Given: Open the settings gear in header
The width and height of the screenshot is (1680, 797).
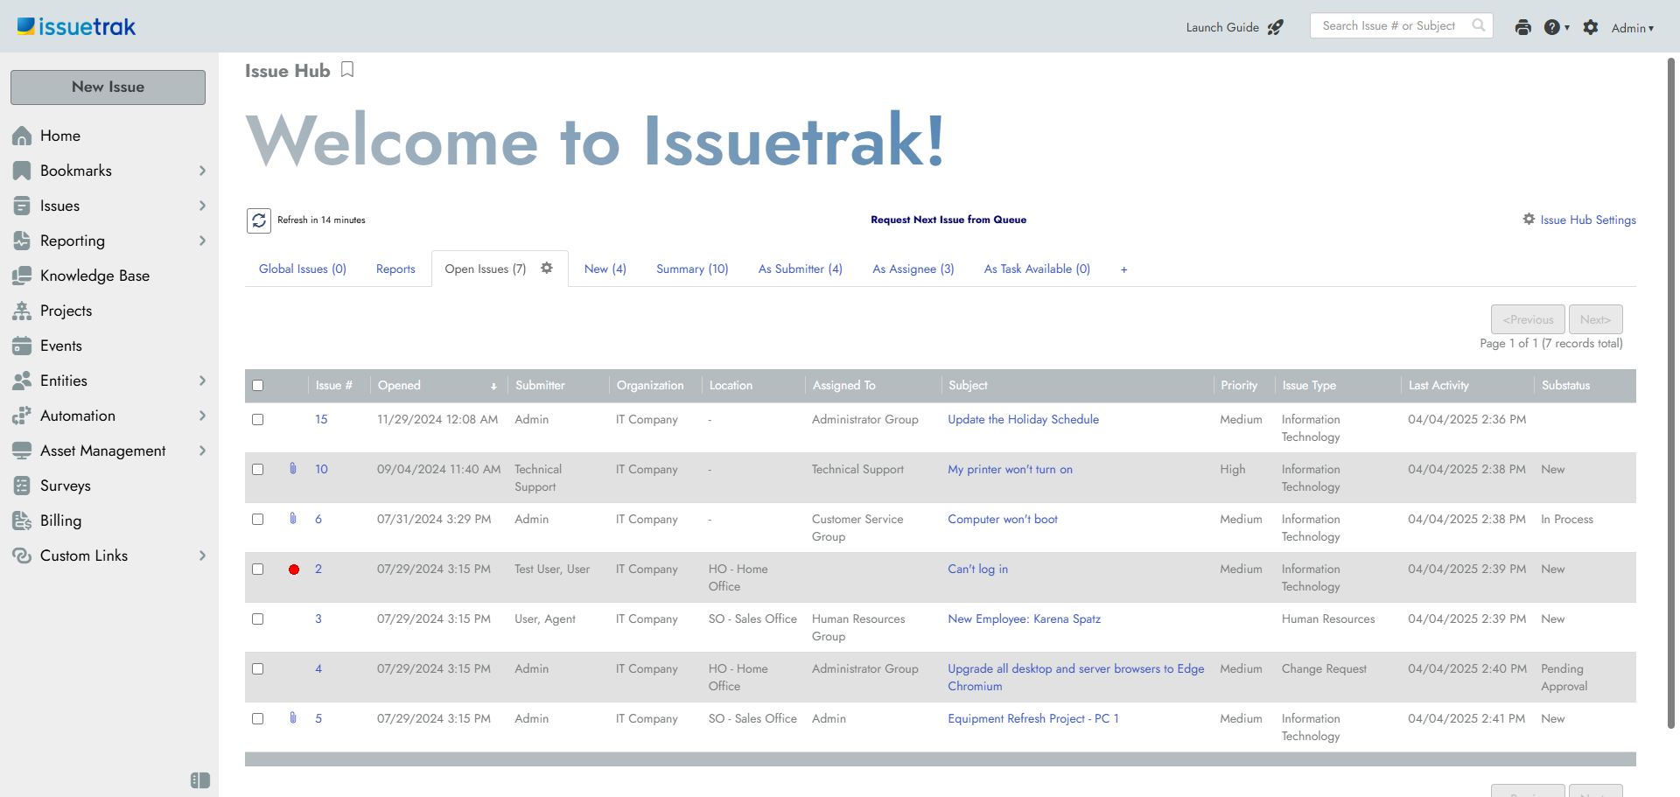Looking at the screenshot, I should 1591,27.
